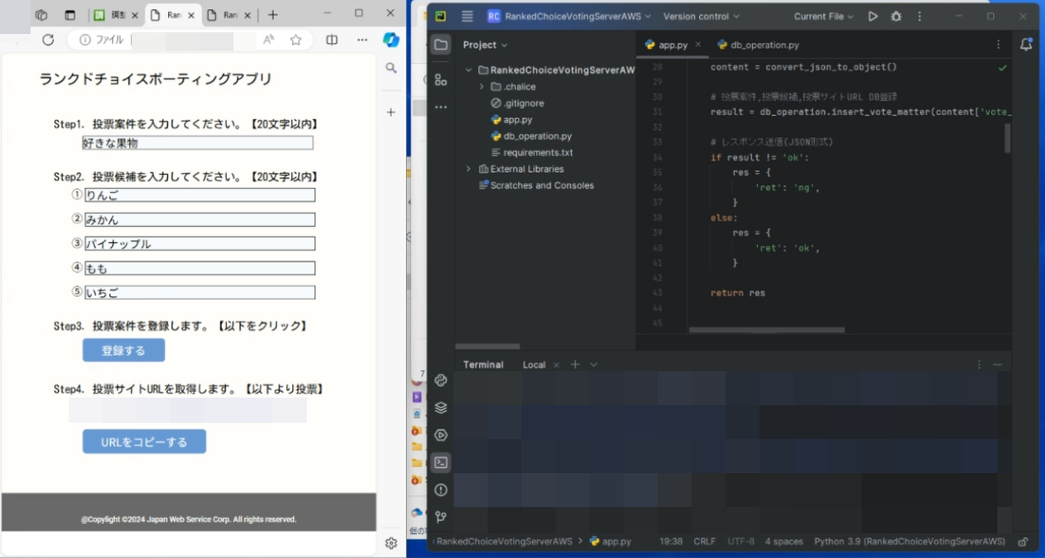Image resolution: width=1045 pixels, height=558 pixels.
Task: Open RankedChoiceVotingServerAWS project dropdown
Action: (569, 16)
